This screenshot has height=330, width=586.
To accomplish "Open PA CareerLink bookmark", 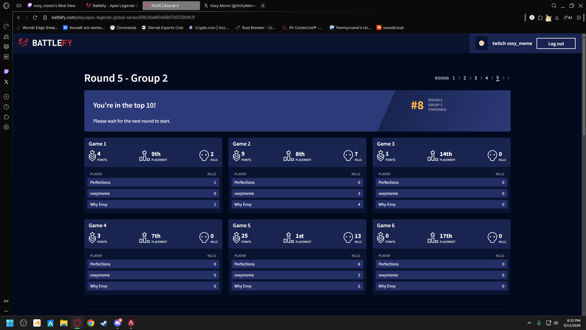I will pos(302,28).
